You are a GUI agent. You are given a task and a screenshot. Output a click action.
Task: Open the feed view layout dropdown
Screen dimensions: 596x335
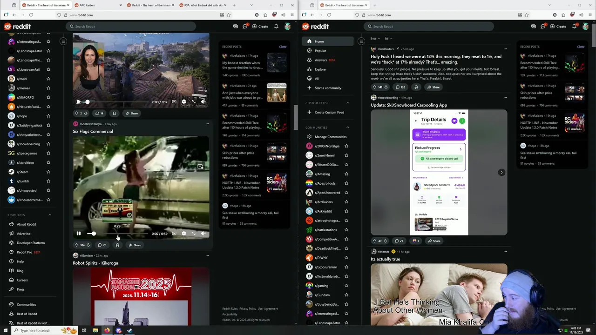(389, 39)
